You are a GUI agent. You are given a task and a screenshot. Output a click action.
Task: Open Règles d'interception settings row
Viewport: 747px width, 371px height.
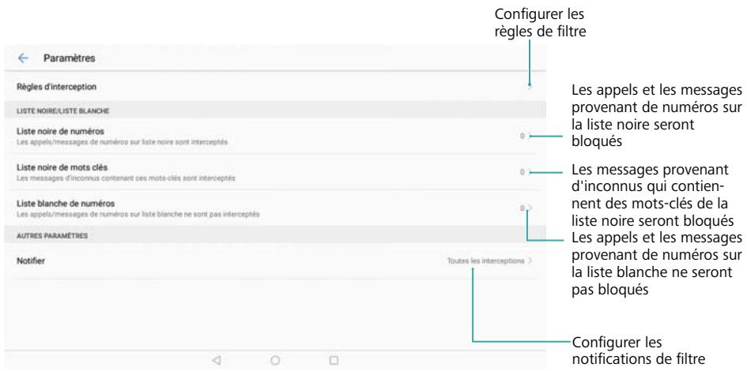pyautogui.click(x=237, y=86)
